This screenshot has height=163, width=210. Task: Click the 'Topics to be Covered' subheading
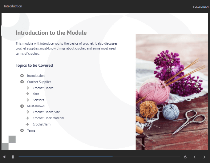(x=34, y=65)
